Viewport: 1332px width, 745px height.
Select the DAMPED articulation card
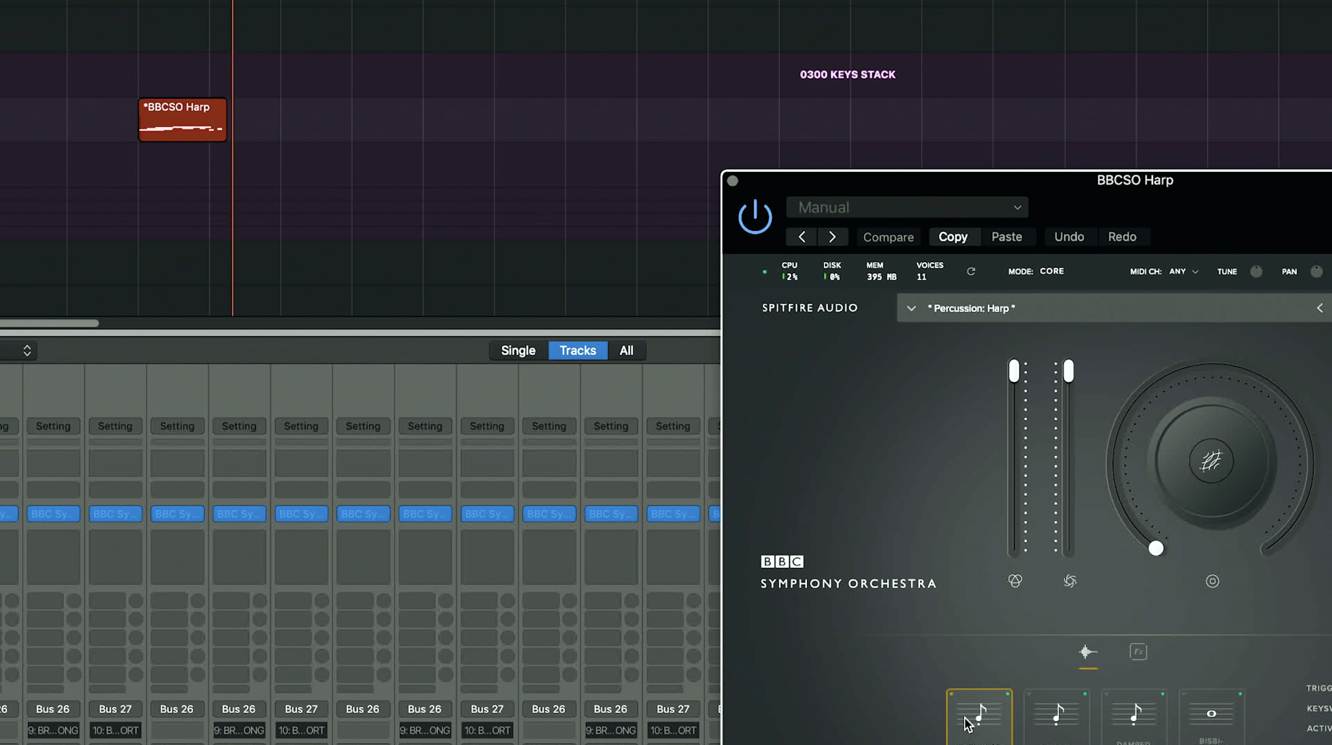[1134, 717]
